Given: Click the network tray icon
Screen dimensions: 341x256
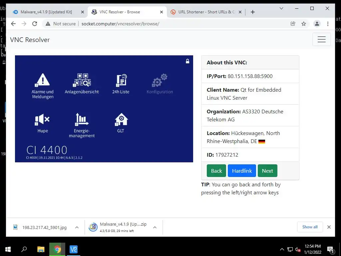Looking at the screenshot, I should [290, 249].
